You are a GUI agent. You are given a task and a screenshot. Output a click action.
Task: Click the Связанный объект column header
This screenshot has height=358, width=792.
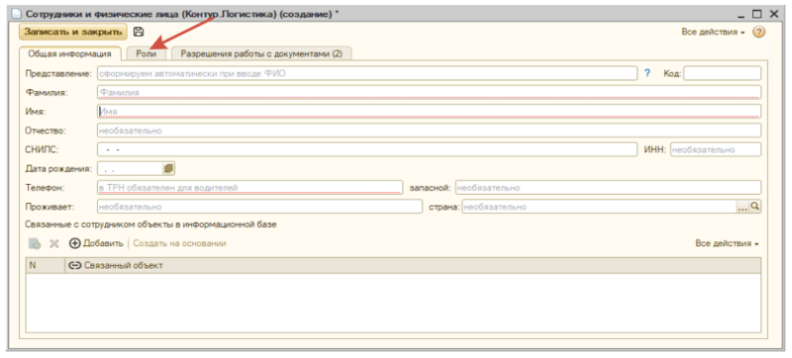coord(413,266)
